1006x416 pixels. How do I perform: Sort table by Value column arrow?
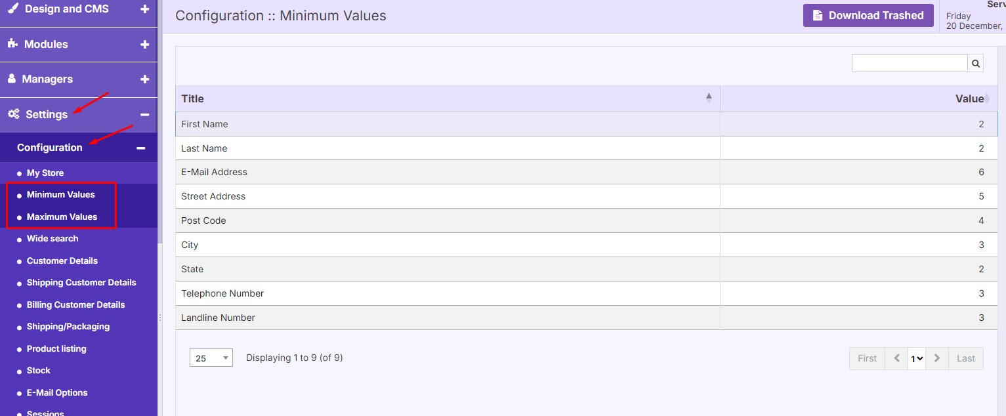tap(986, 99)
